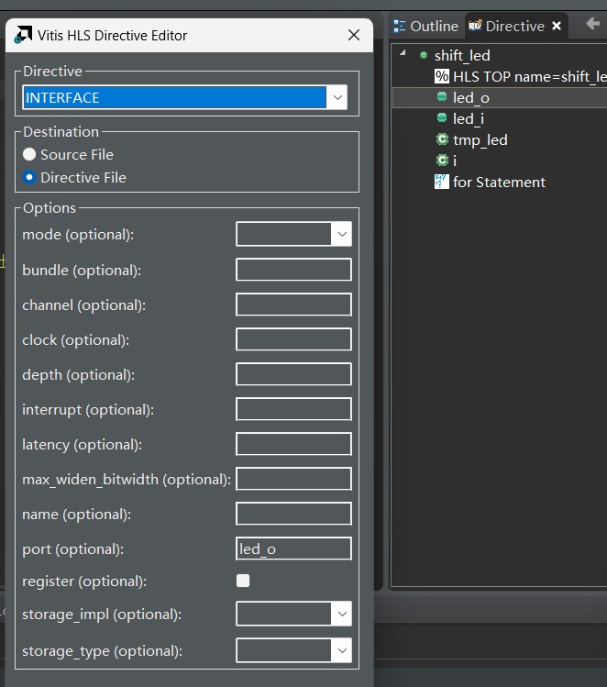Switch to the Outline tab

click(425, 27)
